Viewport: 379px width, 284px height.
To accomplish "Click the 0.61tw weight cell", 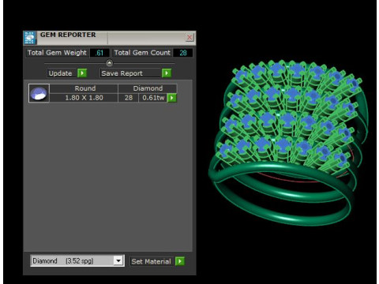I will click(x=153, y=98).
